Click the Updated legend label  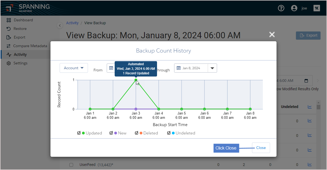pyautogui.click(x=94, y=133)
